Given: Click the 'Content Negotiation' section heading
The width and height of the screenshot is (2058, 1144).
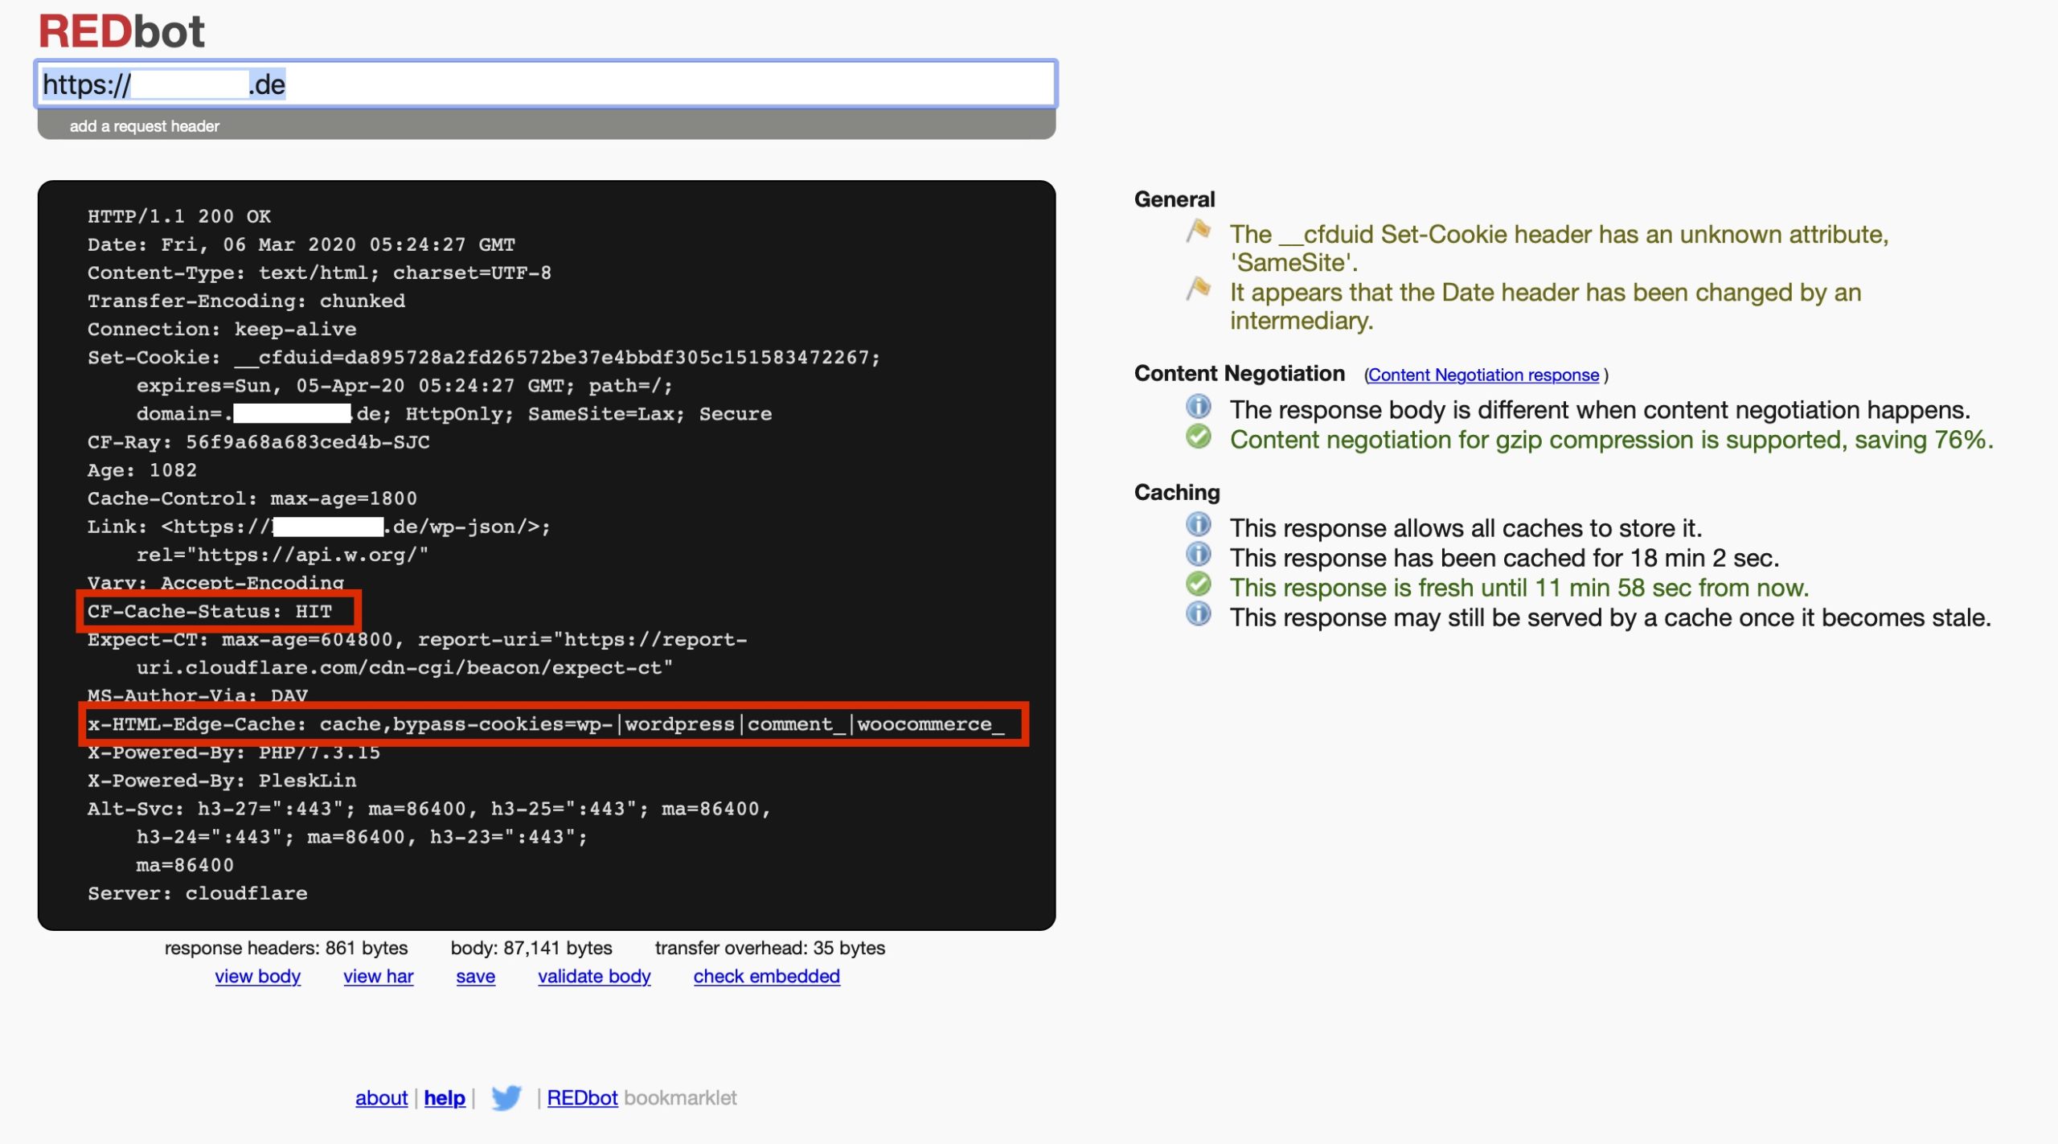Looking at the screenshot, I should coord(1239,373).
